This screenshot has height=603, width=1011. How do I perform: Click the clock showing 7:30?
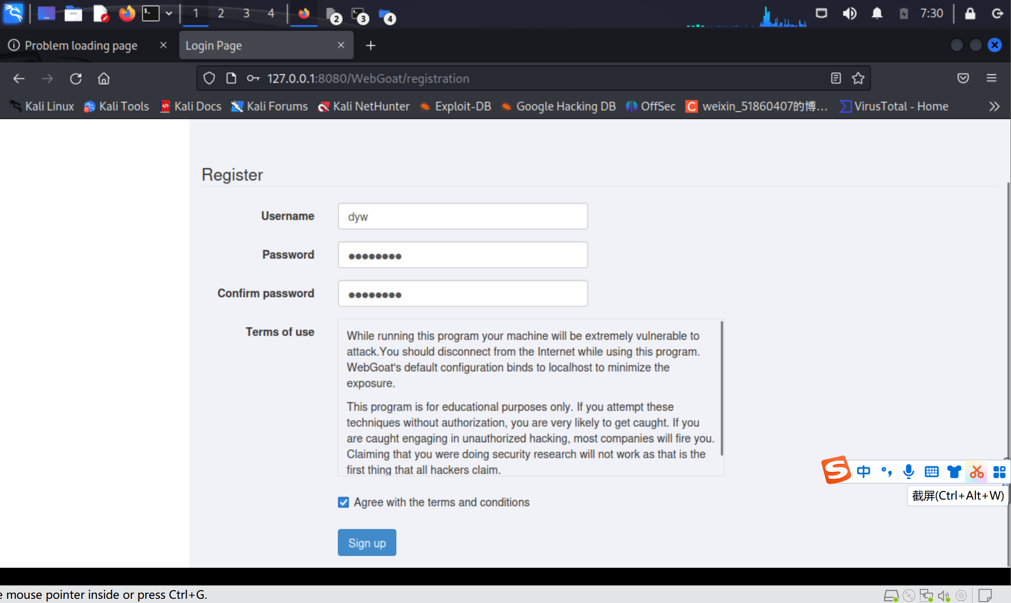click(x=932, y=13)
